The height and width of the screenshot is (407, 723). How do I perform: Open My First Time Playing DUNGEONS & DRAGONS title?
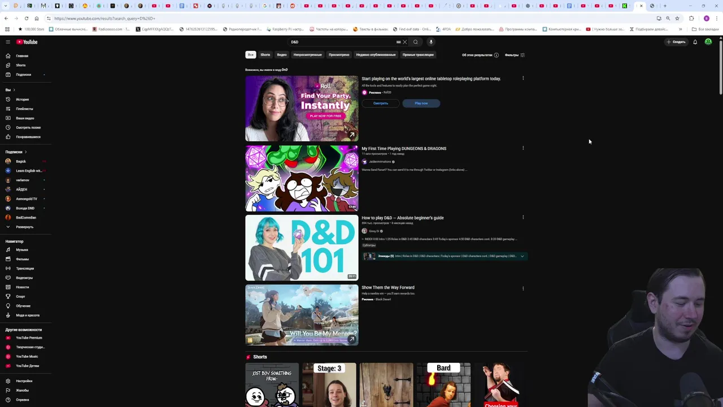pyautogui.click(x=404, y=149)
